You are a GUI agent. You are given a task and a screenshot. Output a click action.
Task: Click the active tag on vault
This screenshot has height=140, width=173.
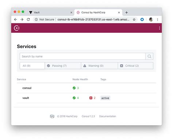coord(105,98)
